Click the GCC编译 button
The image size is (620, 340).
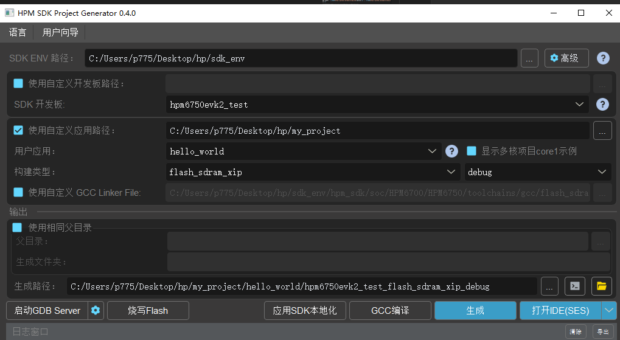click(x=390, y=311)
